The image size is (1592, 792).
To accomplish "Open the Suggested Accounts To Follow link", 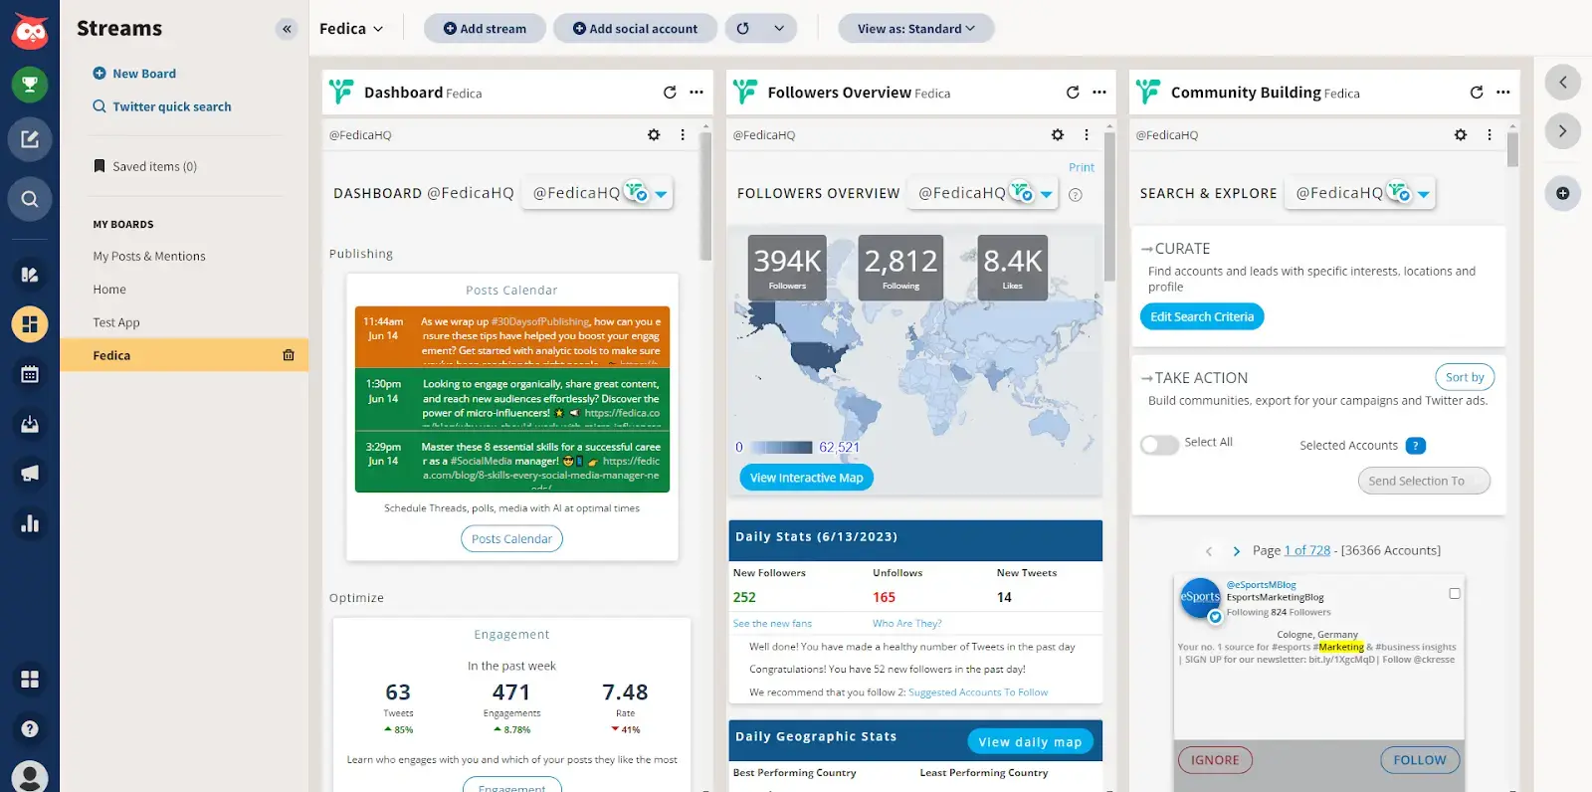I will (977, 693).
